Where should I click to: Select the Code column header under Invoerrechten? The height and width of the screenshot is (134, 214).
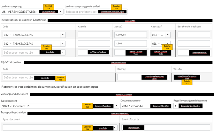[5, 26]
